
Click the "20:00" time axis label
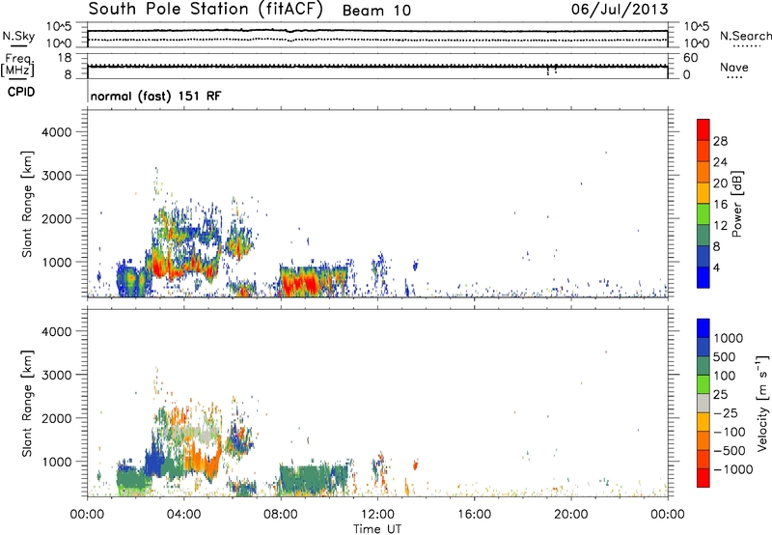click(x=571, y=515)
